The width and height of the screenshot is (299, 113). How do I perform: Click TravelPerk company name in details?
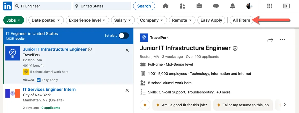click(x=159, y=38)
